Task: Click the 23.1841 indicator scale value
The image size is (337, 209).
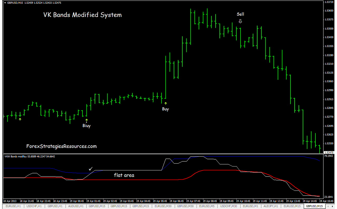Action: pyautogui.click(x=329, y=197)
